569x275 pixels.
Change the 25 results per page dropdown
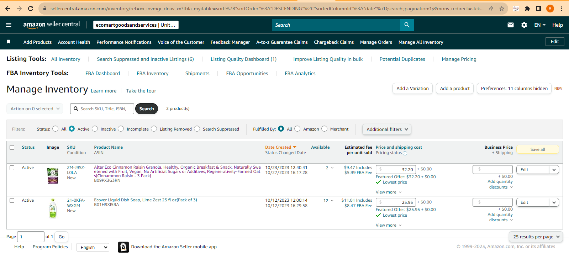click(x=536, y=237)
